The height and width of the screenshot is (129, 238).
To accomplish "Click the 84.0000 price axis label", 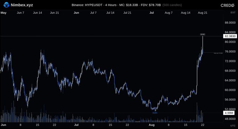I will [x=230, y=32].
